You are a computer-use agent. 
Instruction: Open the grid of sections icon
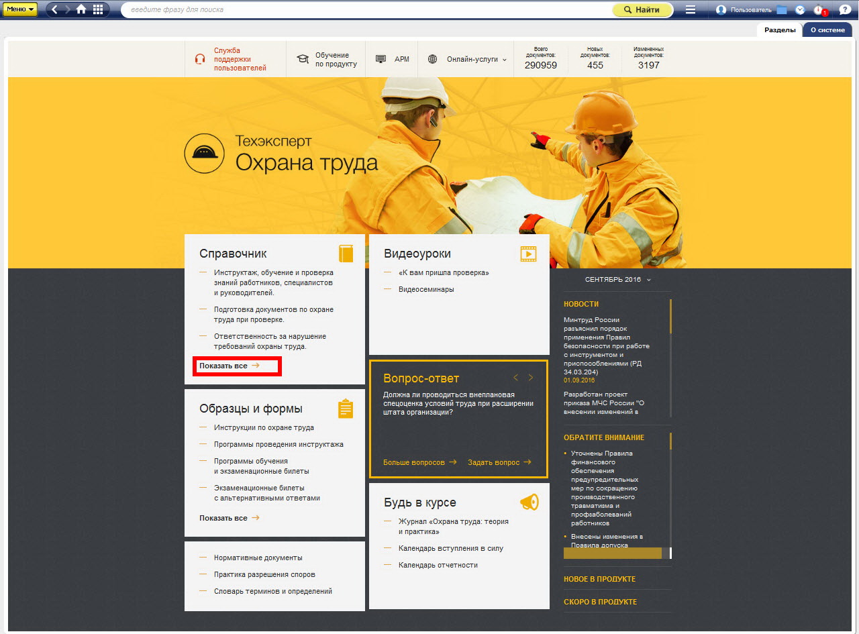pos(98,9)
